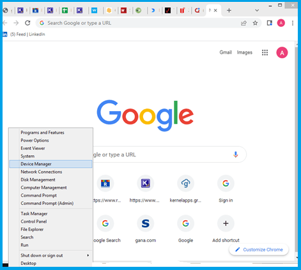The width and height of the screenshot is (301, 270).
Task: Open the tab search dropdown chevron
Action: [x=257, y=10]
